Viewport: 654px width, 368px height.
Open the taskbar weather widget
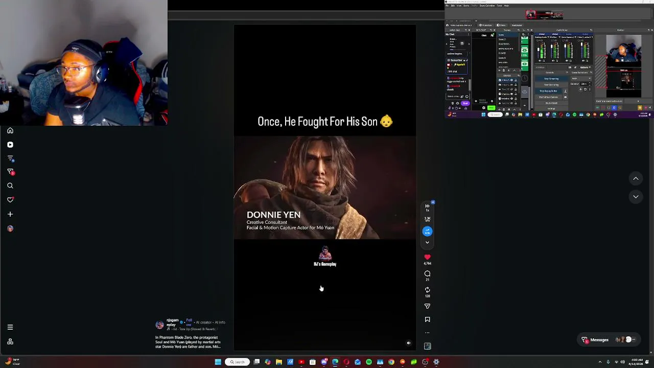click(x=12, y=361)
